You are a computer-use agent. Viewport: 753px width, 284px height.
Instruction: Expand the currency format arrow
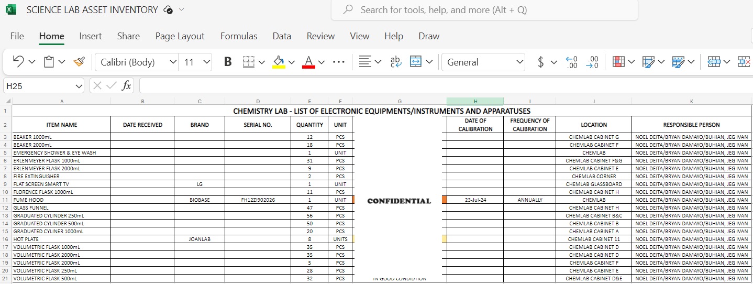tap(553, 62)
